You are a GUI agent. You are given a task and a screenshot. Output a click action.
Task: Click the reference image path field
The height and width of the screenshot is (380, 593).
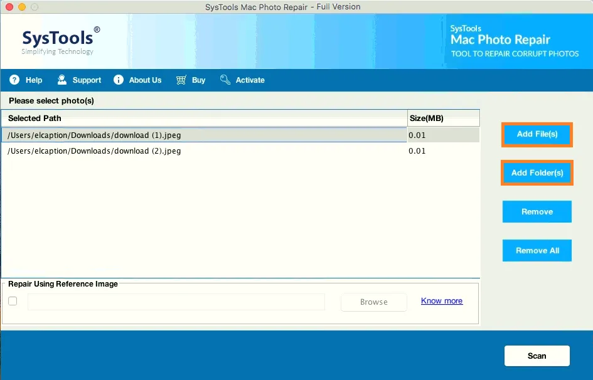point(176,302)
